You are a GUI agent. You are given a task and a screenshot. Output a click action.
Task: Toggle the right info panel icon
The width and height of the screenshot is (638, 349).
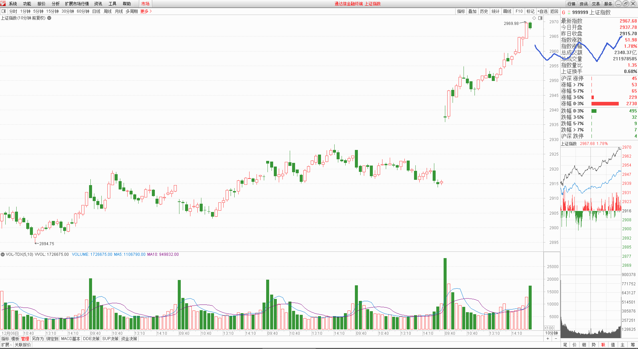540,18
